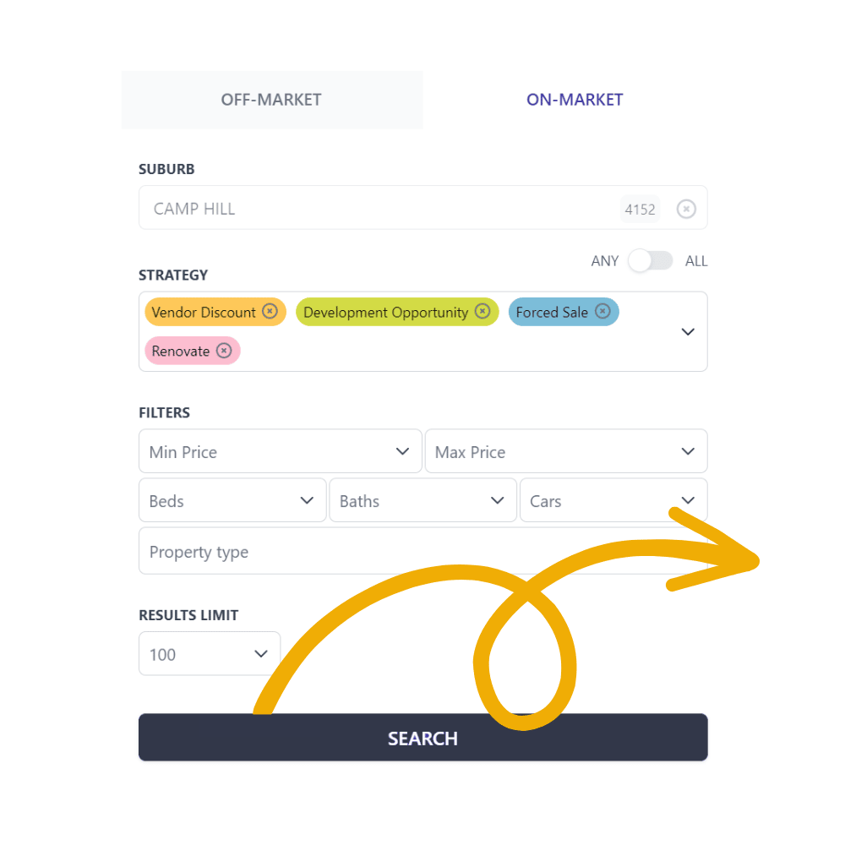This screenshot has width=845, height=845.
Task: Remove the Renovate strategy tag
Action: point(224,351)
